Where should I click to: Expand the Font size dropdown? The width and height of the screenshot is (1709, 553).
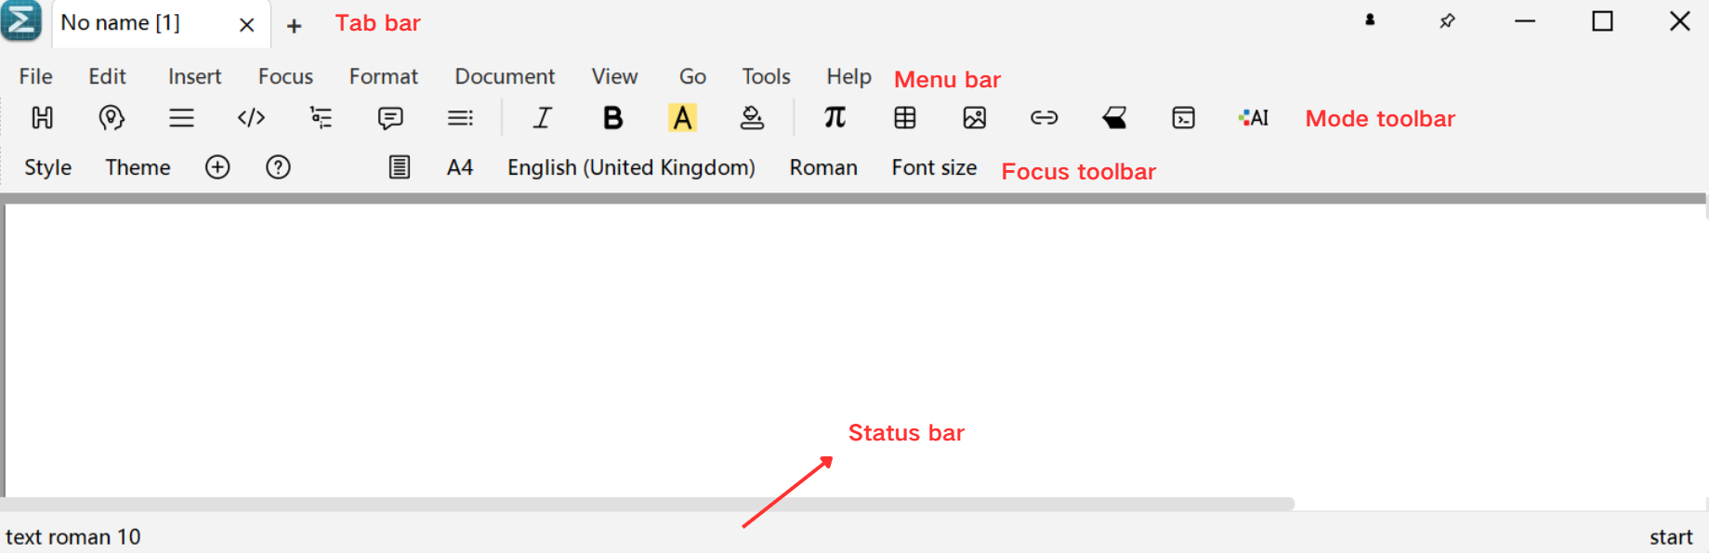[934, 167]
